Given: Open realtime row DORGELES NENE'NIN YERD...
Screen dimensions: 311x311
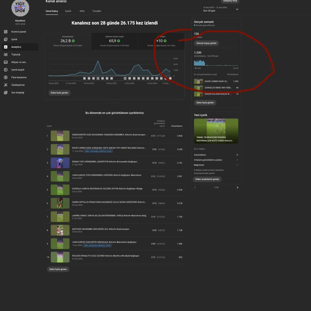Looking at the screenshot, I should [x=216, y=87].
